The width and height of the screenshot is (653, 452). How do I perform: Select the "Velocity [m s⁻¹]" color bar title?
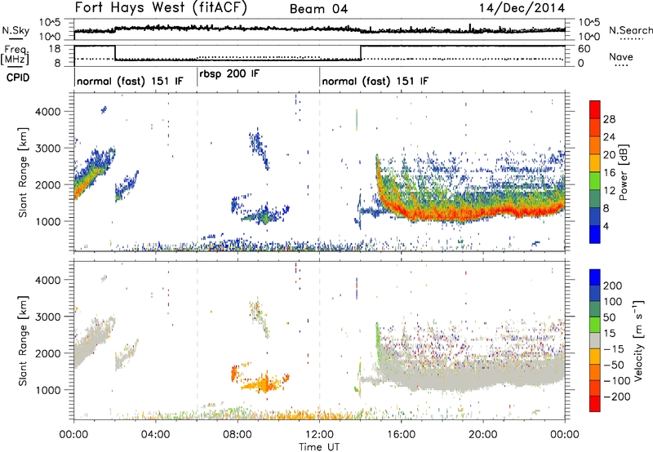[638, 339]
